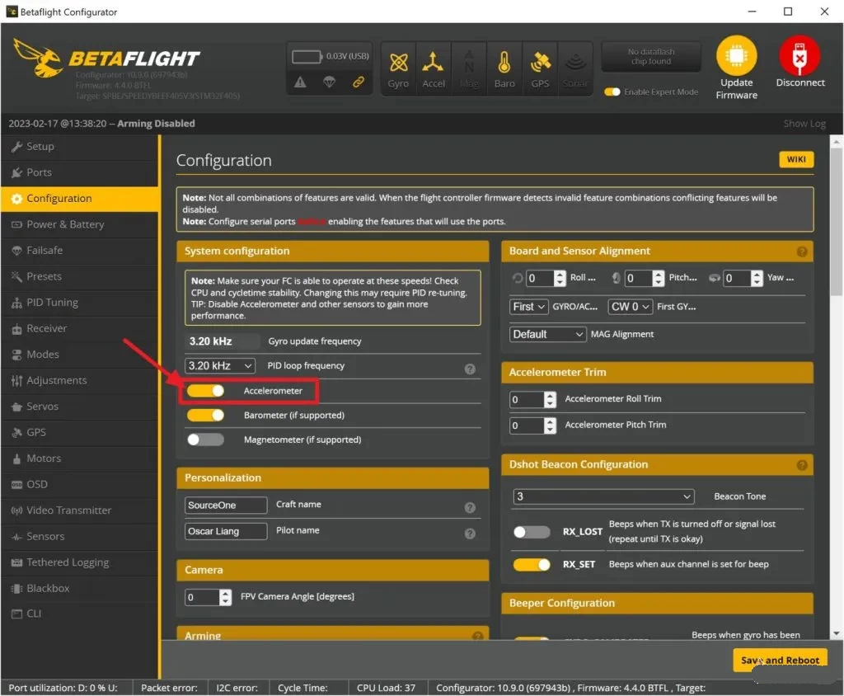Toggle the Barometer switch
Viewport: 844px width, 696px height.
point(205,416)
